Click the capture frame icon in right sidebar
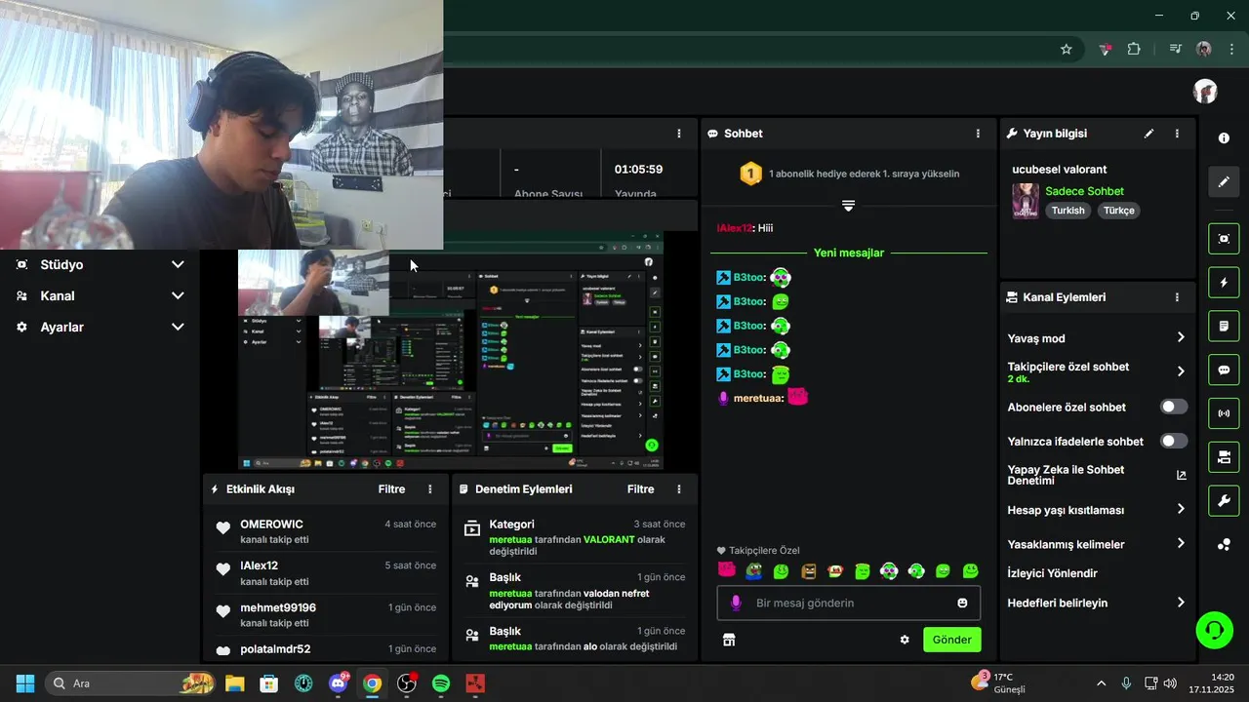The image size is (1249, 702). 1224,238
